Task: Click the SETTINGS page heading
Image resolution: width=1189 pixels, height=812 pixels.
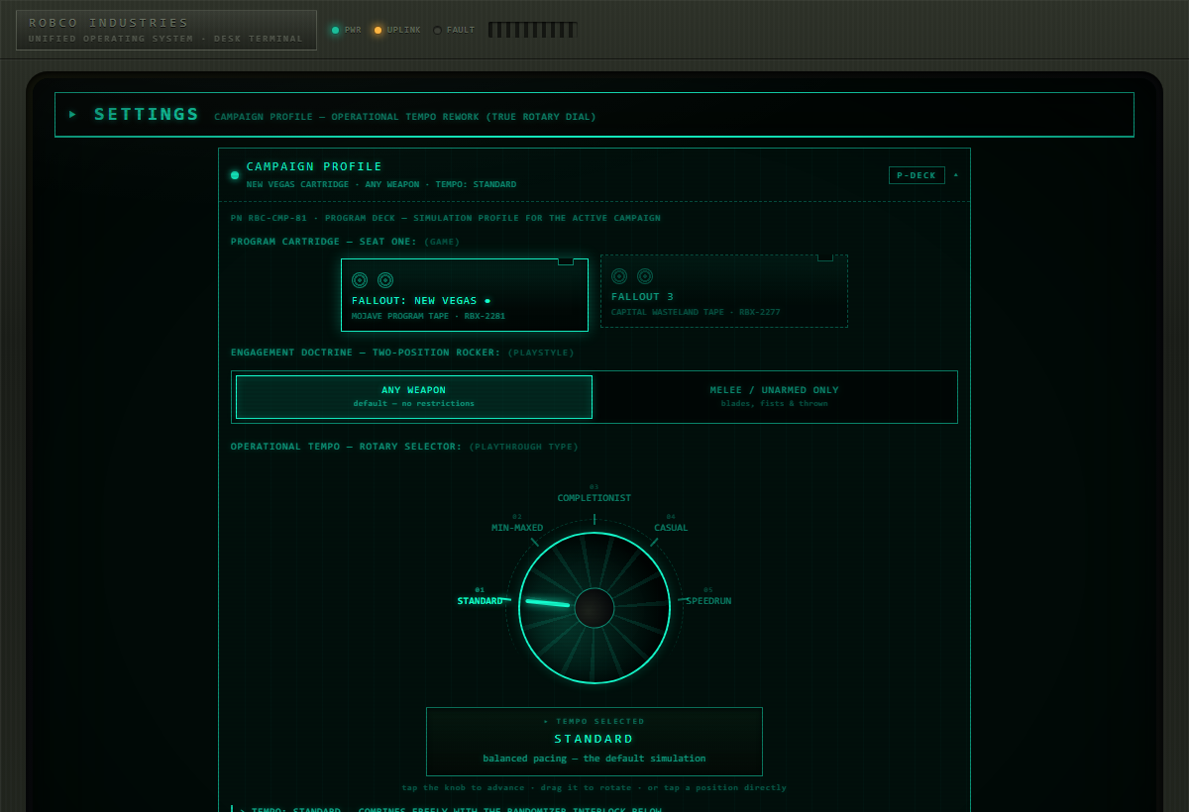Action: pyautogui.click(x=147, y=114)
